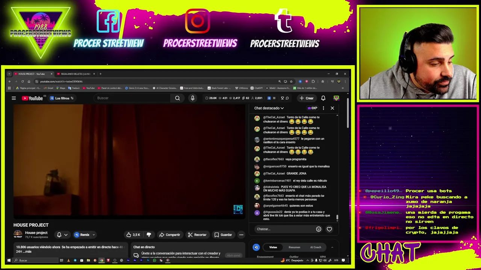The height and width of the screenshot is (270, 481).
Task: Click Recortar to clip the video
Action: click(197, 235)
